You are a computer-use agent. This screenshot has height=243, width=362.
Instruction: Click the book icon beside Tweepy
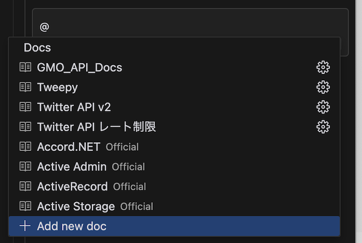[25, 87]
